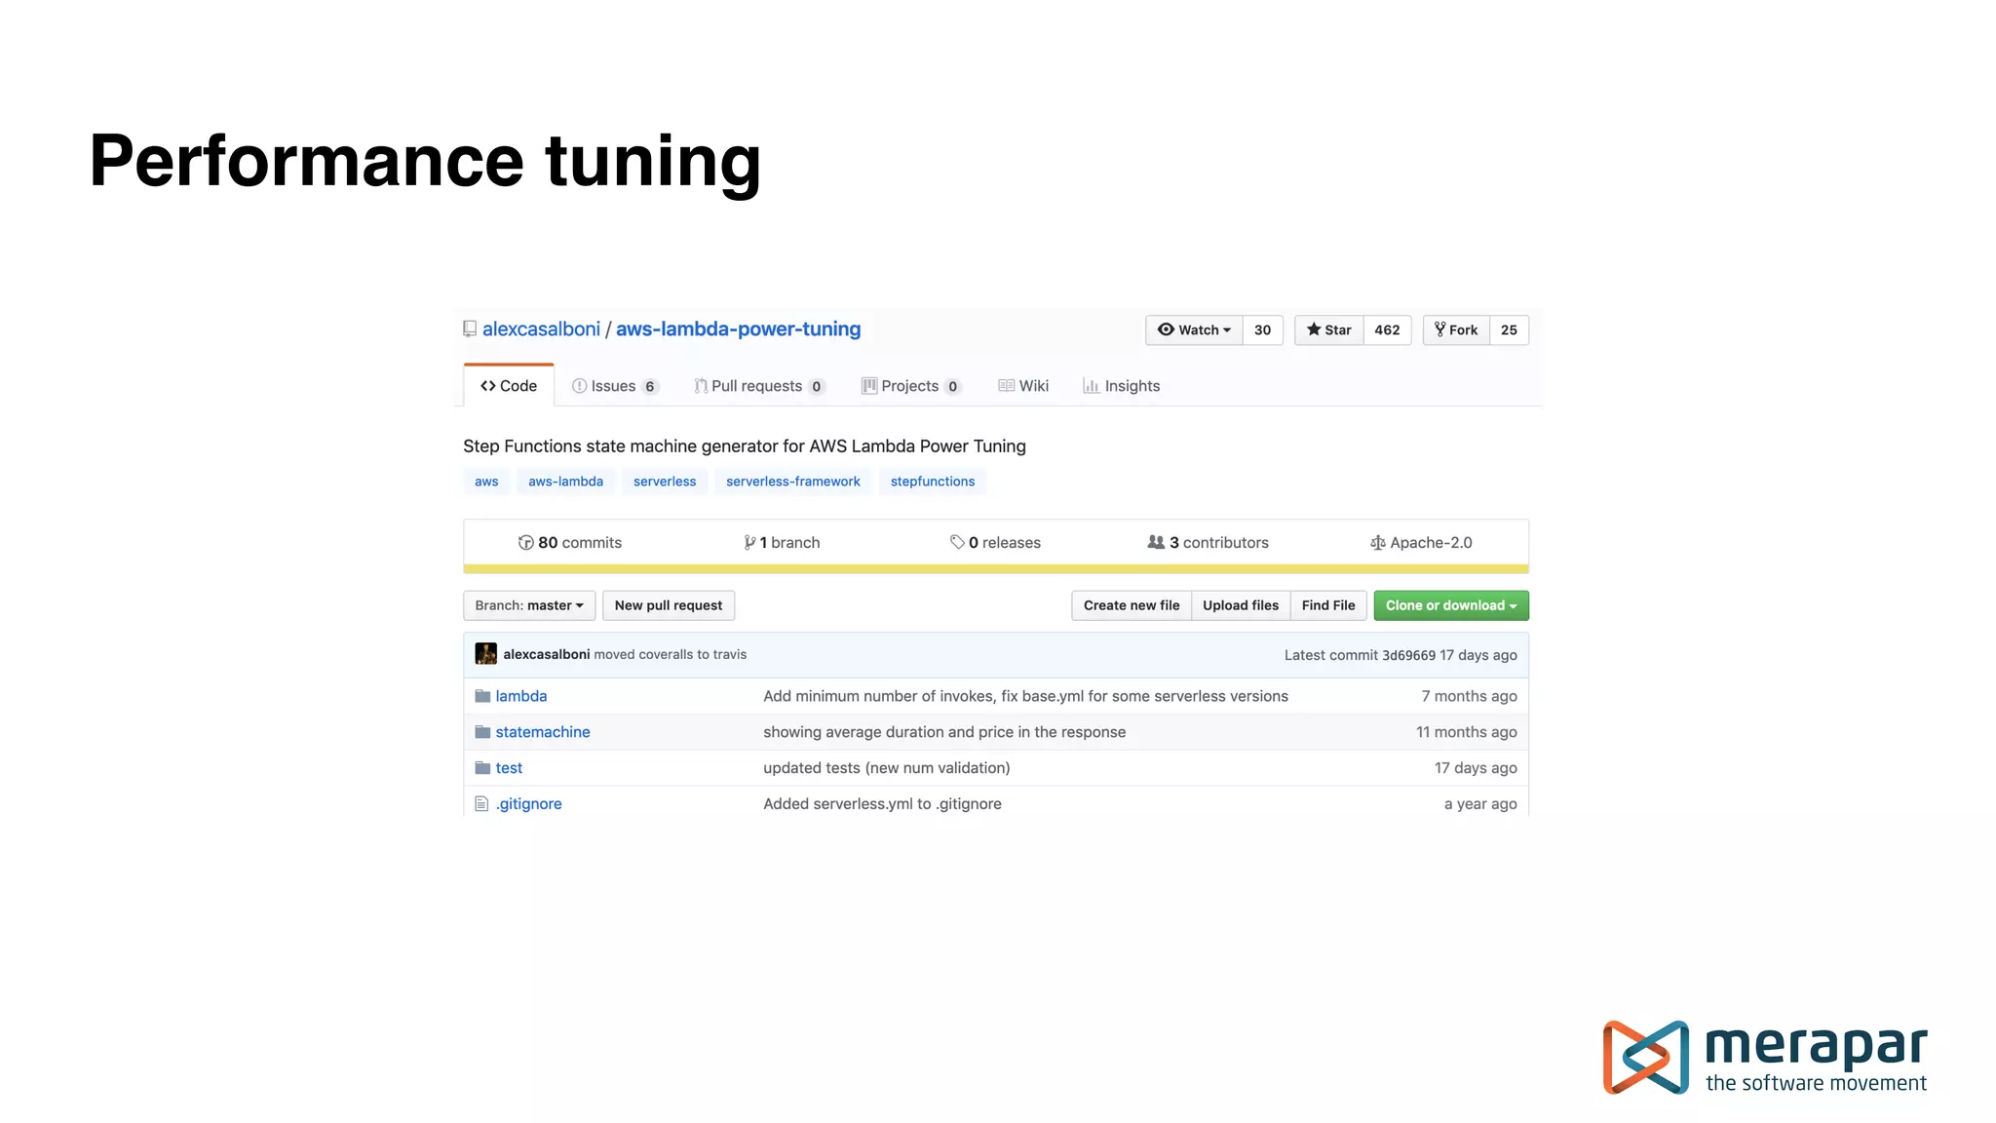Screen dimensions: 1996x1123
Task: Open the Clone or download dropdown
Action: click(1450, 605)
